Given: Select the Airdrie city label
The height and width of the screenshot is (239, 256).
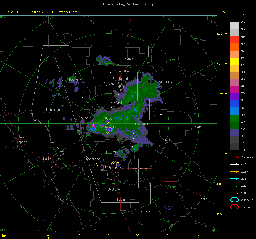Looking at the screenshot, I should (x=112, y=152).
